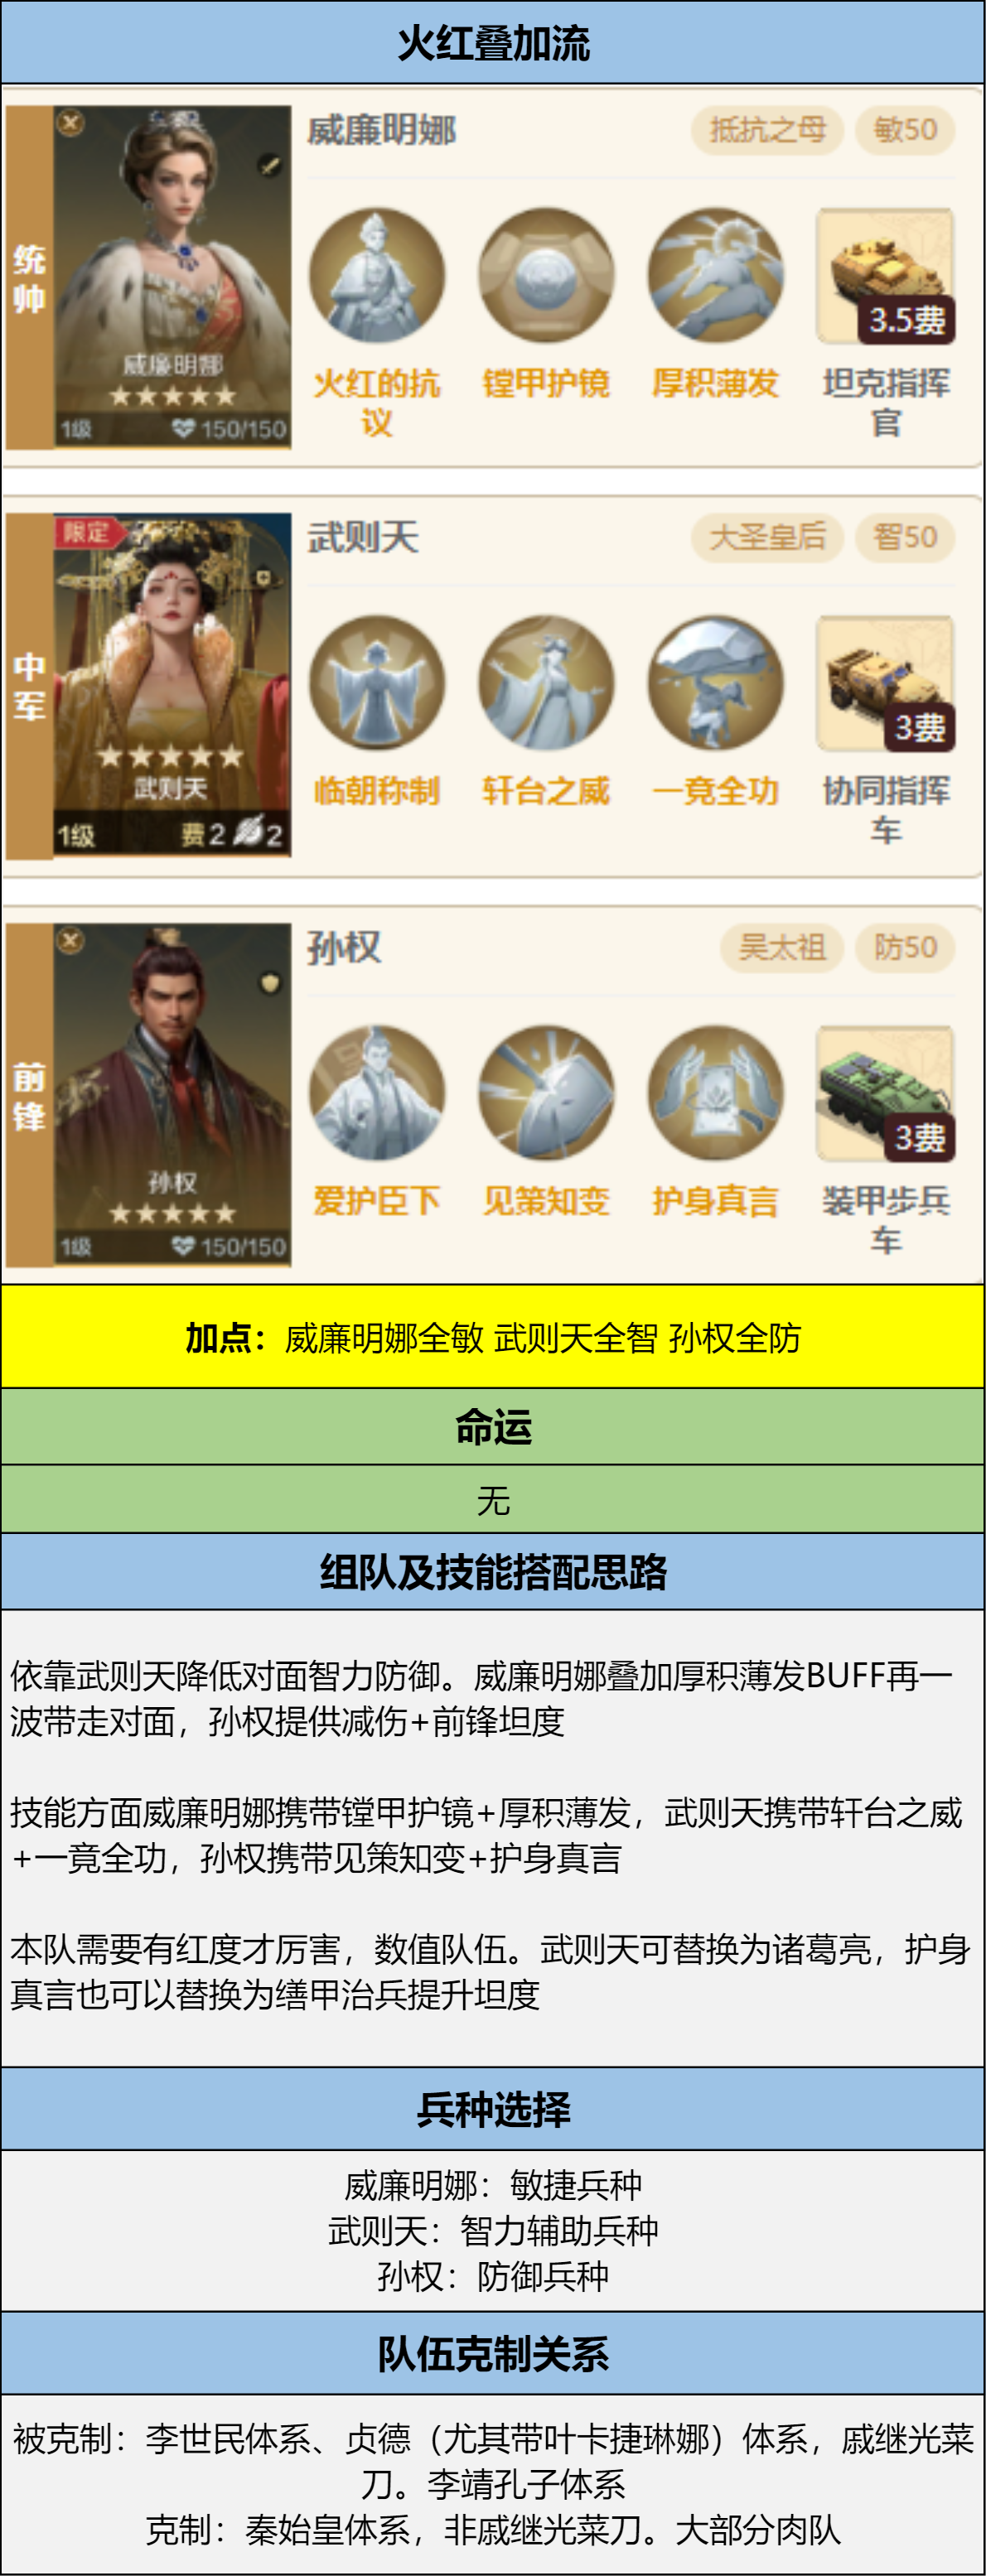Select the 护身真言 skill icon
Screen dimensions: 986x2576
click(716, 1093)
